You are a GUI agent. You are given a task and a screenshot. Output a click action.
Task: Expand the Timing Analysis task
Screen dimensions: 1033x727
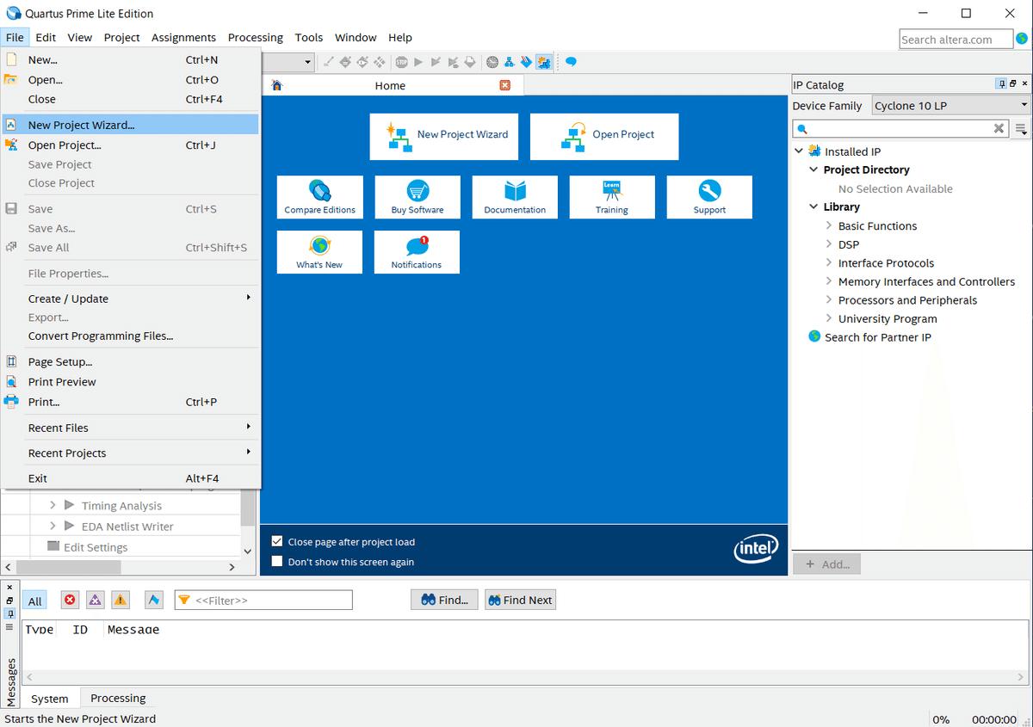point(53,506)
